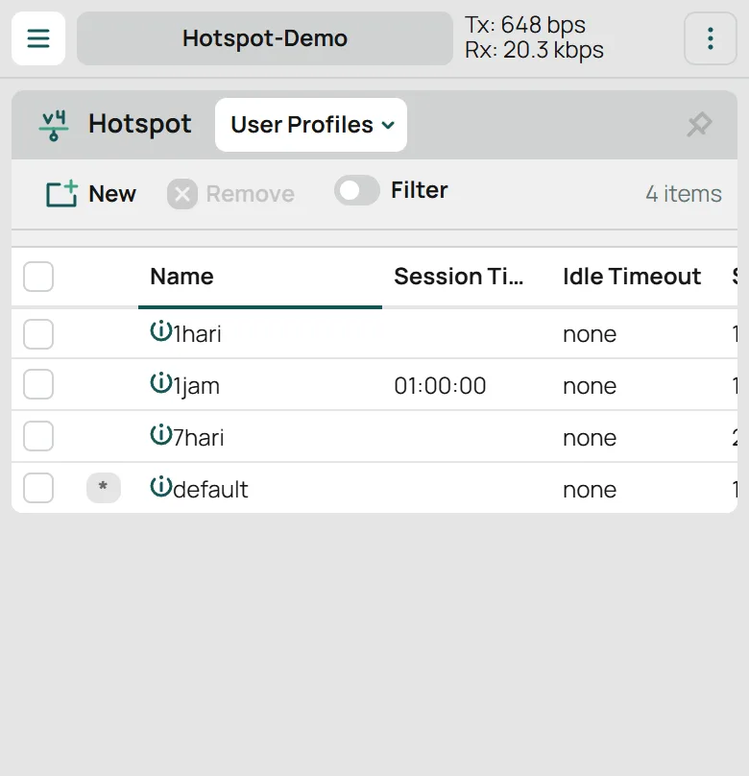Click the none idle timeout for 7hari

pyautogui.click(x=590, y=439)
